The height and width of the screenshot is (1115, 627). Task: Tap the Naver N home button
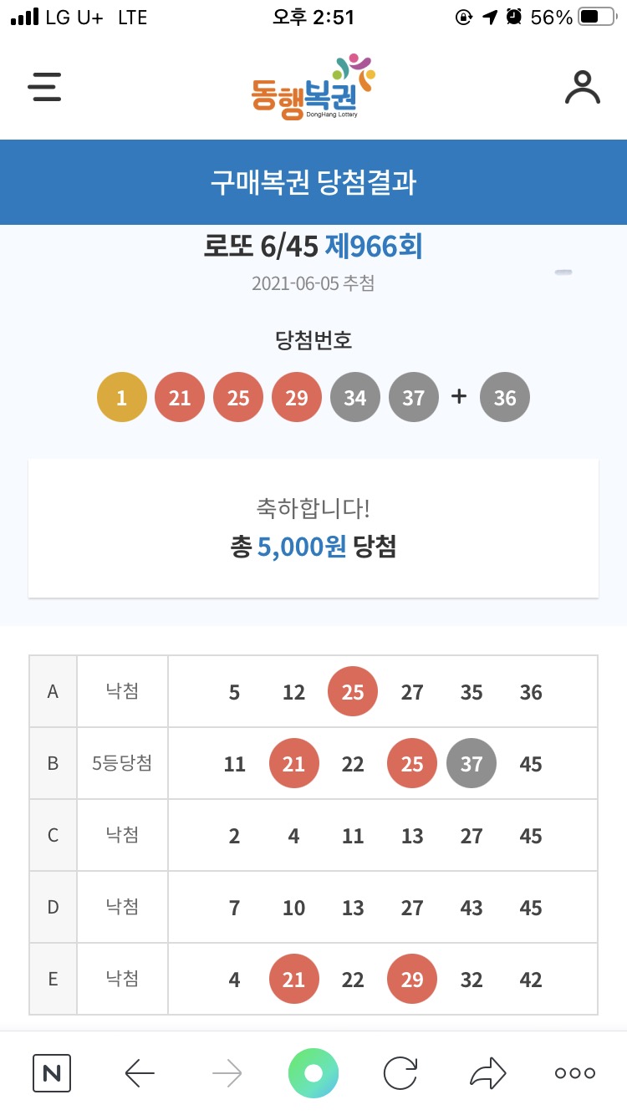52,1073
